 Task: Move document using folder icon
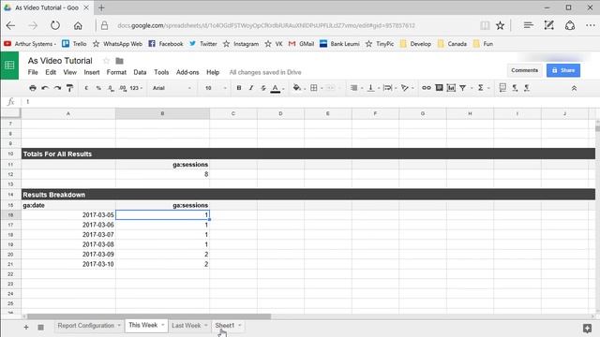pyautogui.click(x=119, y=61)
